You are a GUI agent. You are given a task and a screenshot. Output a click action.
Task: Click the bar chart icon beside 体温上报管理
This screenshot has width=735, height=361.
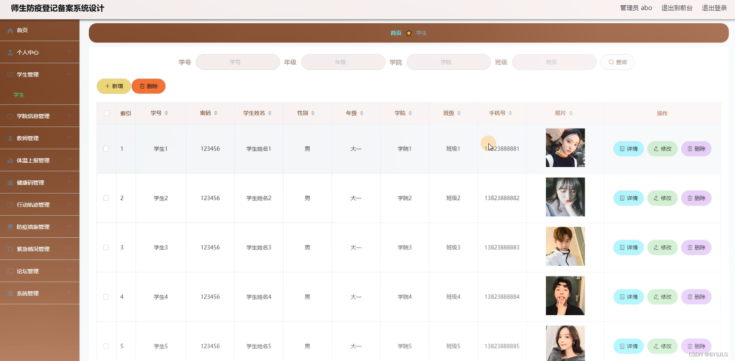click(x=10, y=161)
